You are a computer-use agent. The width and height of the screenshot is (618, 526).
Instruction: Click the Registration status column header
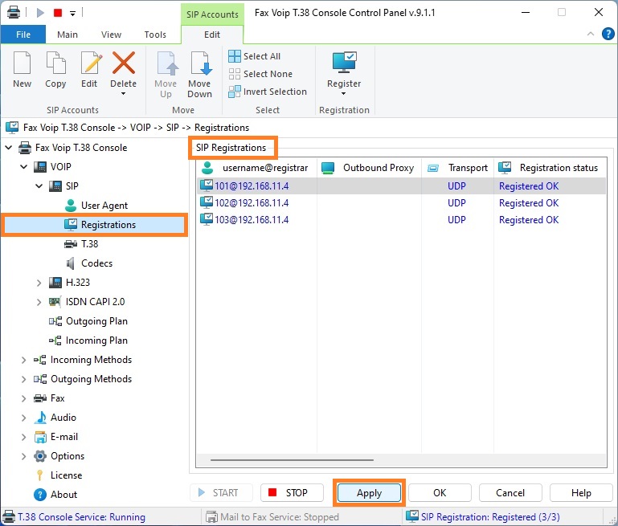pyautogui.click(x=550, y=168)
